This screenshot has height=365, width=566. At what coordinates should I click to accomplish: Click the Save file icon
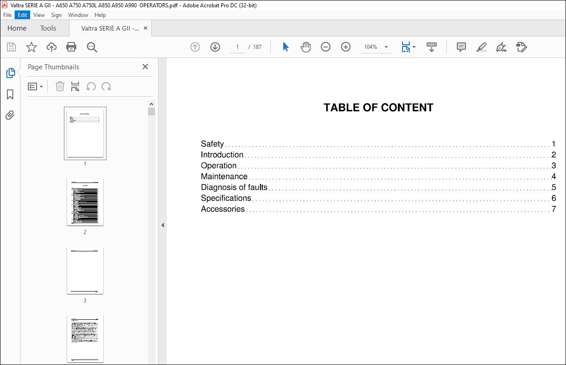(11, 47)
